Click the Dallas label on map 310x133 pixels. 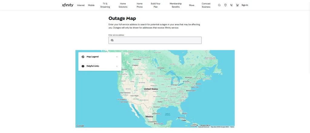pos(160,102)
